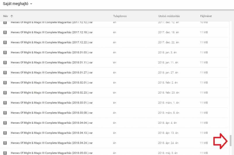Click the date 2018. jan. 27. én

pos(168,73)
